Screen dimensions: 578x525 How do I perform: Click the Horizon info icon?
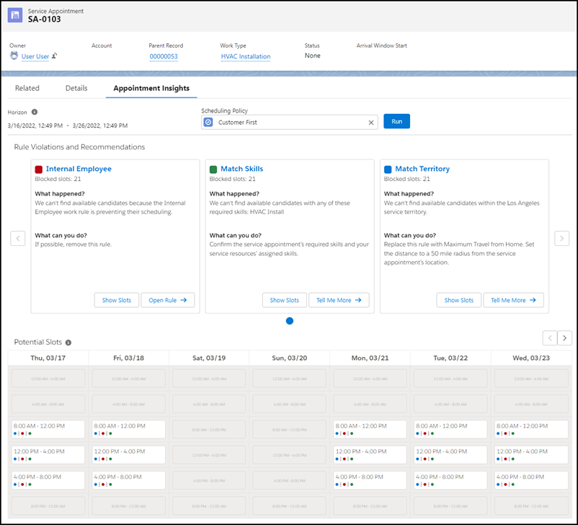pyautogui.click(x=35, y=112)
